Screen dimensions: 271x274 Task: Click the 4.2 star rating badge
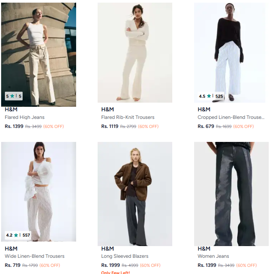click(18, 235)
